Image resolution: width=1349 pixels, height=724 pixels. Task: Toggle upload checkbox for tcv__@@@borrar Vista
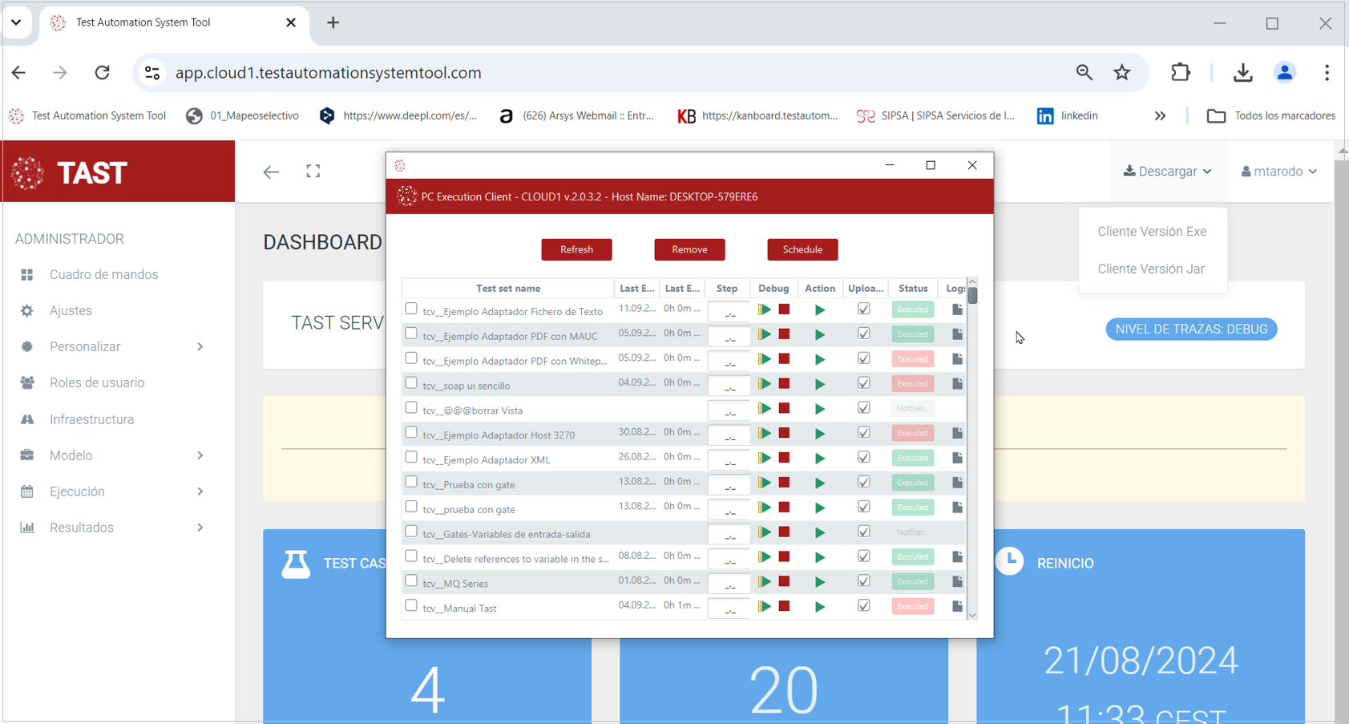click(863, 408)
